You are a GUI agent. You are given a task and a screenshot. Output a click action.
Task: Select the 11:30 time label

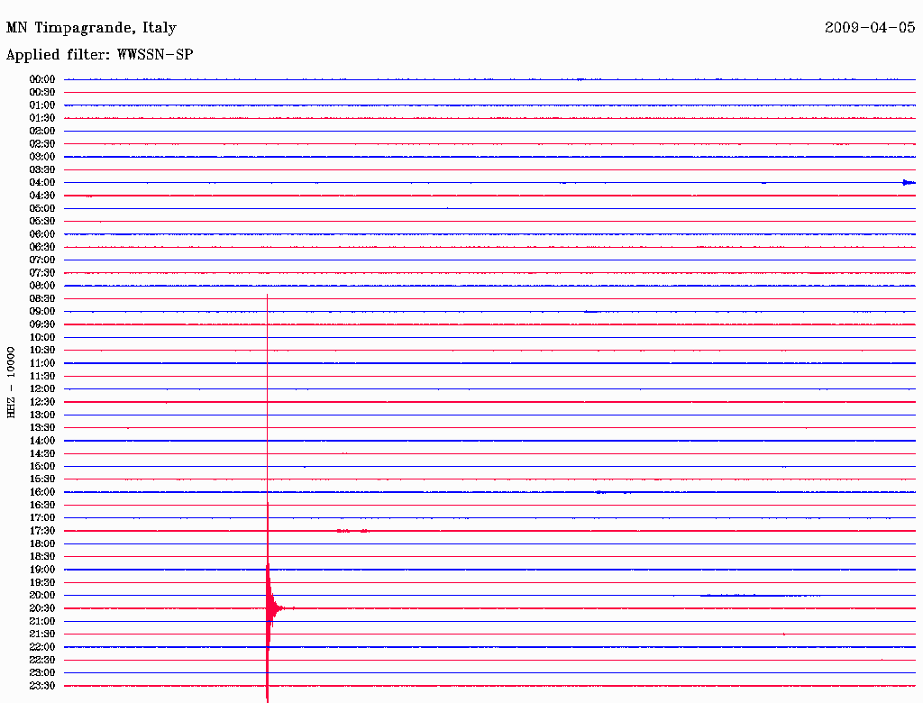click(x=42, y=376)
